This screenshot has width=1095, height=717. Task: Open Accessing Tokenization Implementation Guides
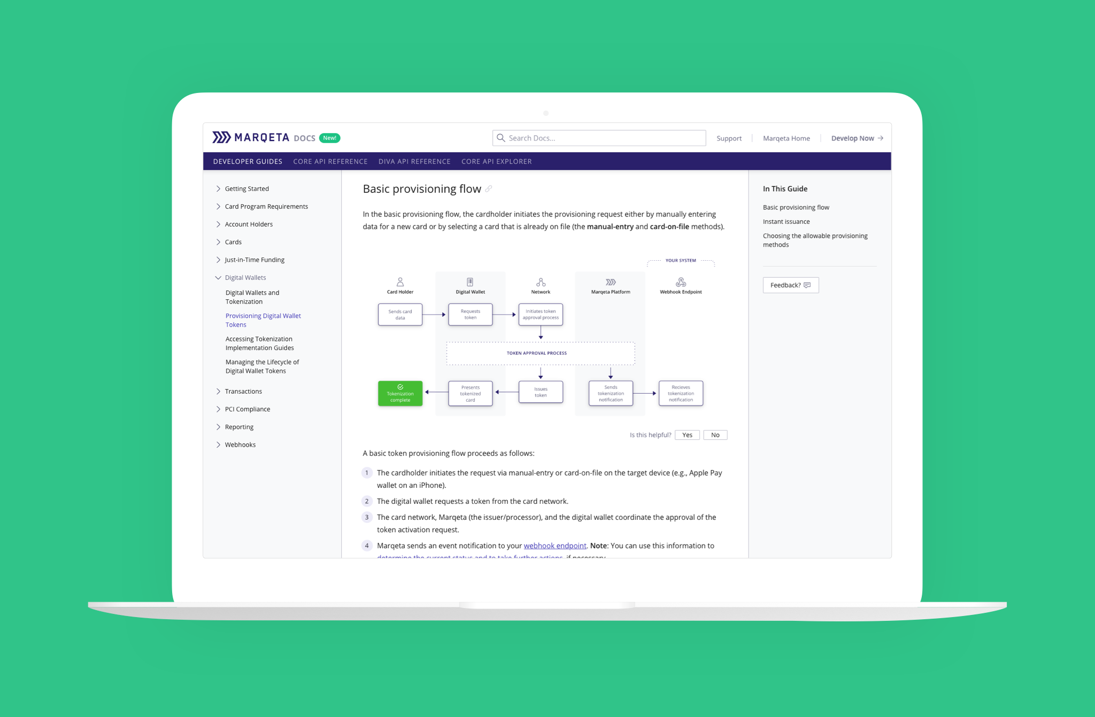coord(259,343)
